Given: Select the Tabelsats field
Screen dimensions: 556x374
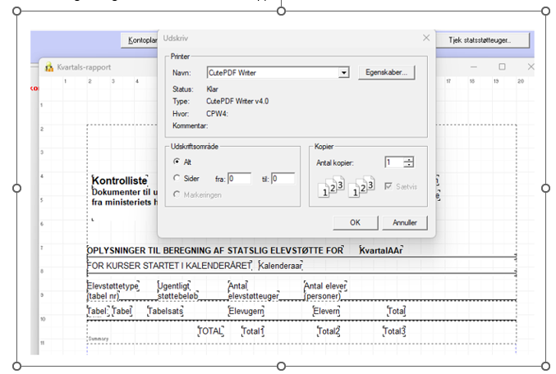Looking at the screenshot, I should (165, 311).
